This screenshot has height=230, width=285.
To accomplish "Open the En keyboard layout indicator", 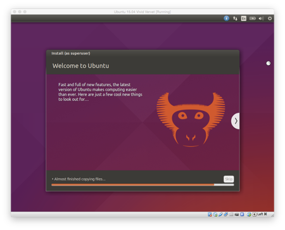I will [244, 18].
